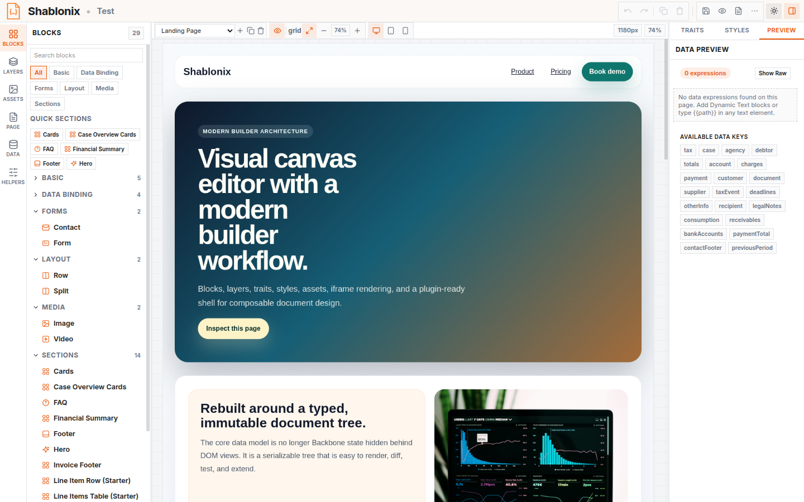The width and height of the screenshot is (804, 502).
Task: Open the Layers panel in the left sidebar
Action: pyautogui.click(x=13, y=64)
